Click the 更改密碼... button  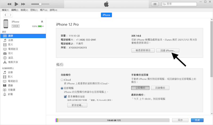click(77, 105)
